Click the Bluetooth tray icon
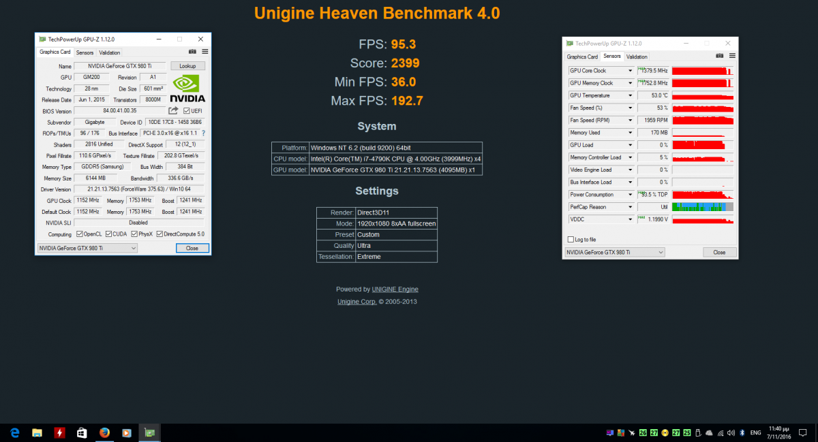818x442 pixels. pos(742,432)
